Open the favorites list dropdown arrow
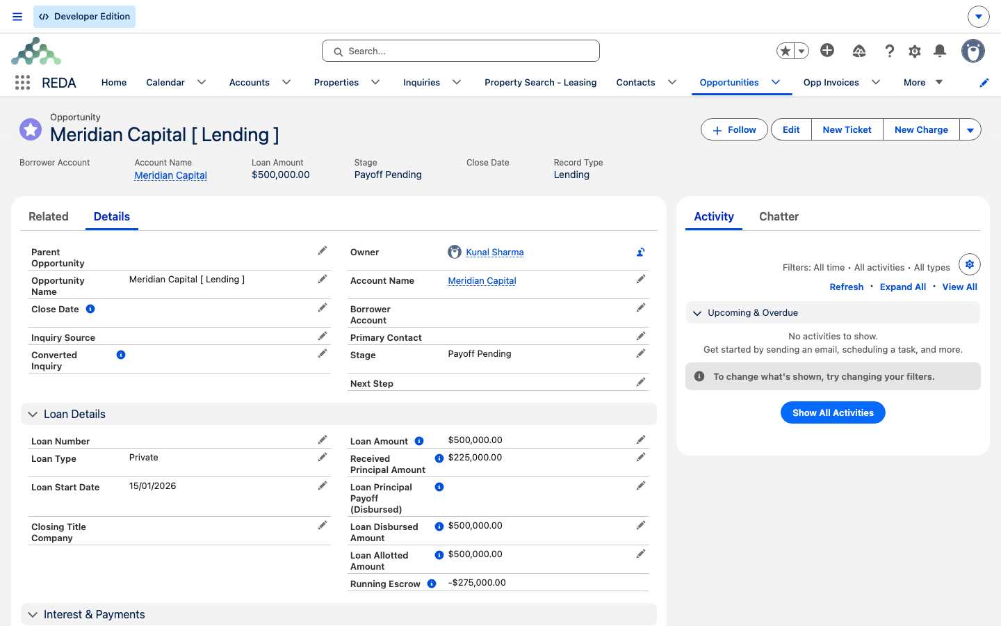1001x626 pixels. click(x=801, y=51)
